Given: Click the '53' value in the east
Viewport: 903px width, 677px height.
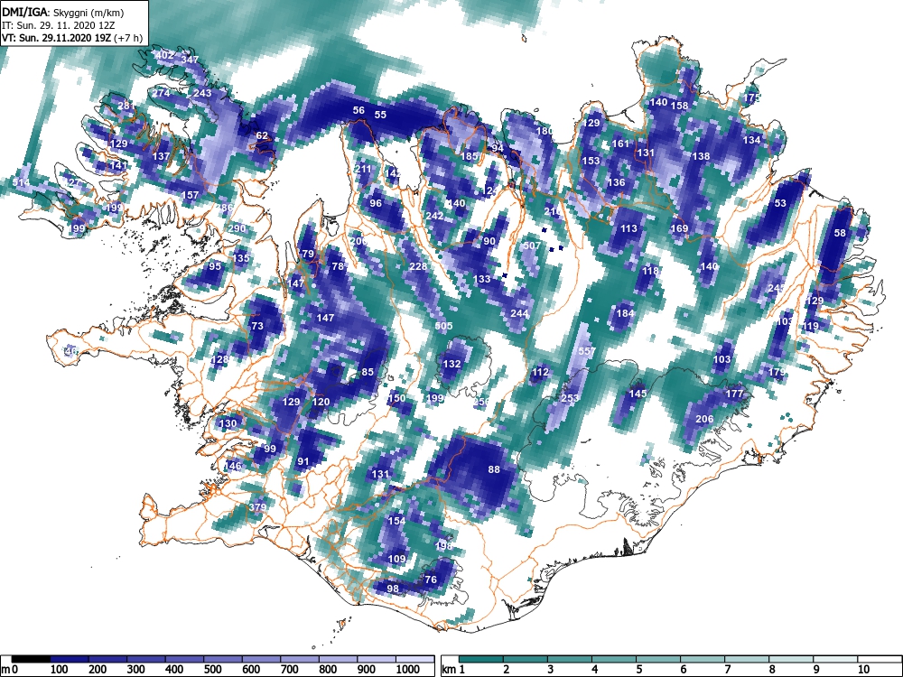Looking at the screenshot, I should [780, 202].
